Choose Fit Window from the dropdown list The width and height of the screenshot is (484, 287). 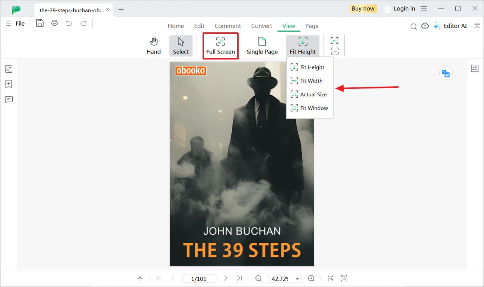point(309,108)
